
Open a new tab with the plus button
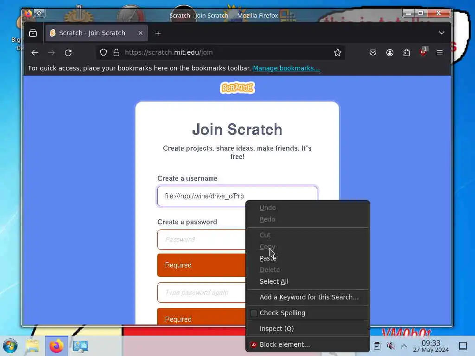click(158, 33)
